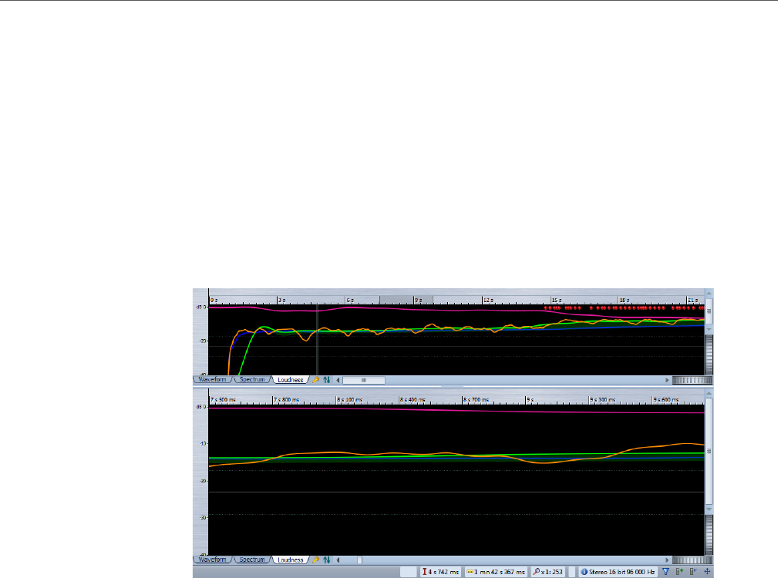Open the top pane's loudness settings key icon
Screen dimensions: 778x578
point(315,380)
